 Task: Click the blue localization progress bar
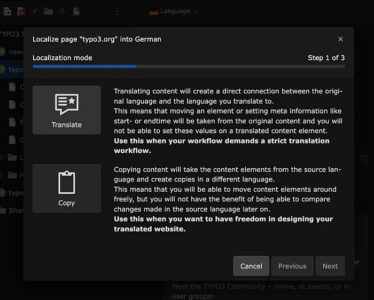point(84,67)
